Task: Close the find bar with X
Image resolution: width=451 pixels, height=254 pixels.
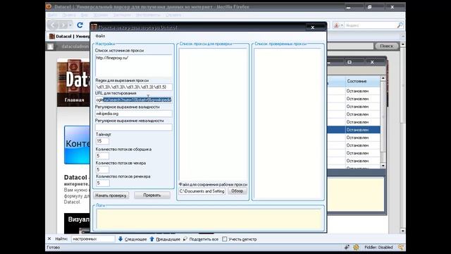Action: pyautogui.click(x=49, y=238)
